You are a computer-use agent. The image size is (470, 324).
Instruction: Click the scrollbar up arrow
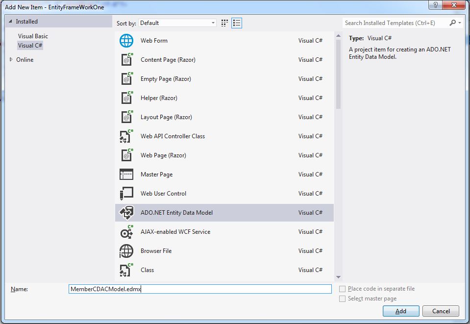[x=339, y=36]
